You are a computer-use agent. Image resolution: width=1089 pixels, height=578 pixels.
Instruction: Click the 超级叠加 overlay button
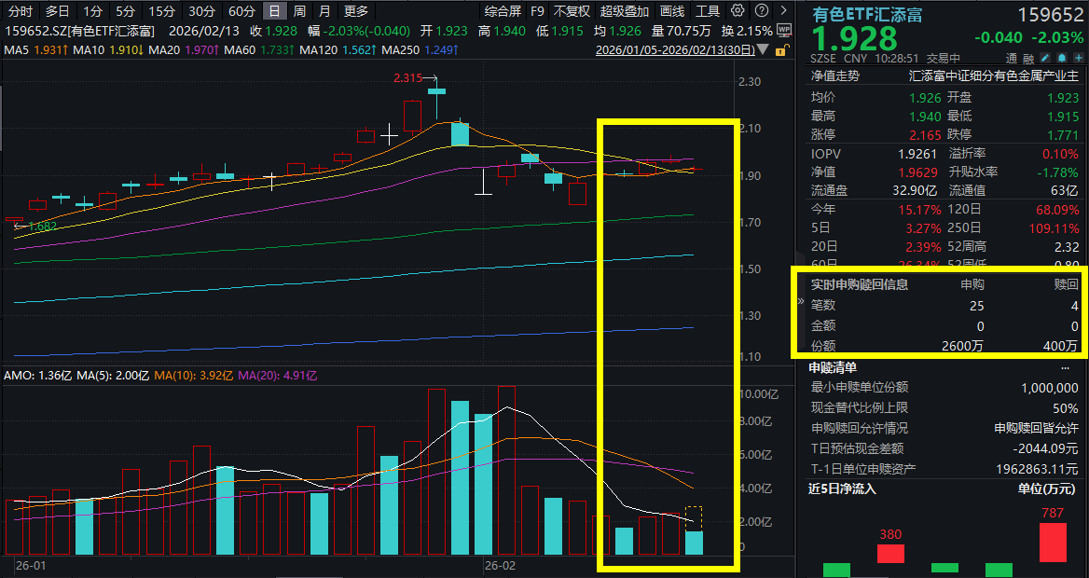pyautogui.click(x=624, y=11)
